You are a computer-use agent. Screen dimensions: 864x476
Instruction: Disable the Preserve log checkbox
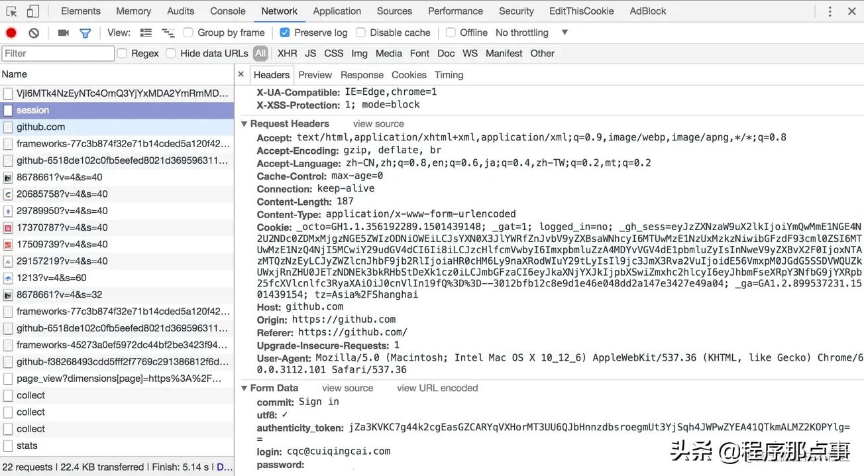pyautogui.click(x=284, y=32)
